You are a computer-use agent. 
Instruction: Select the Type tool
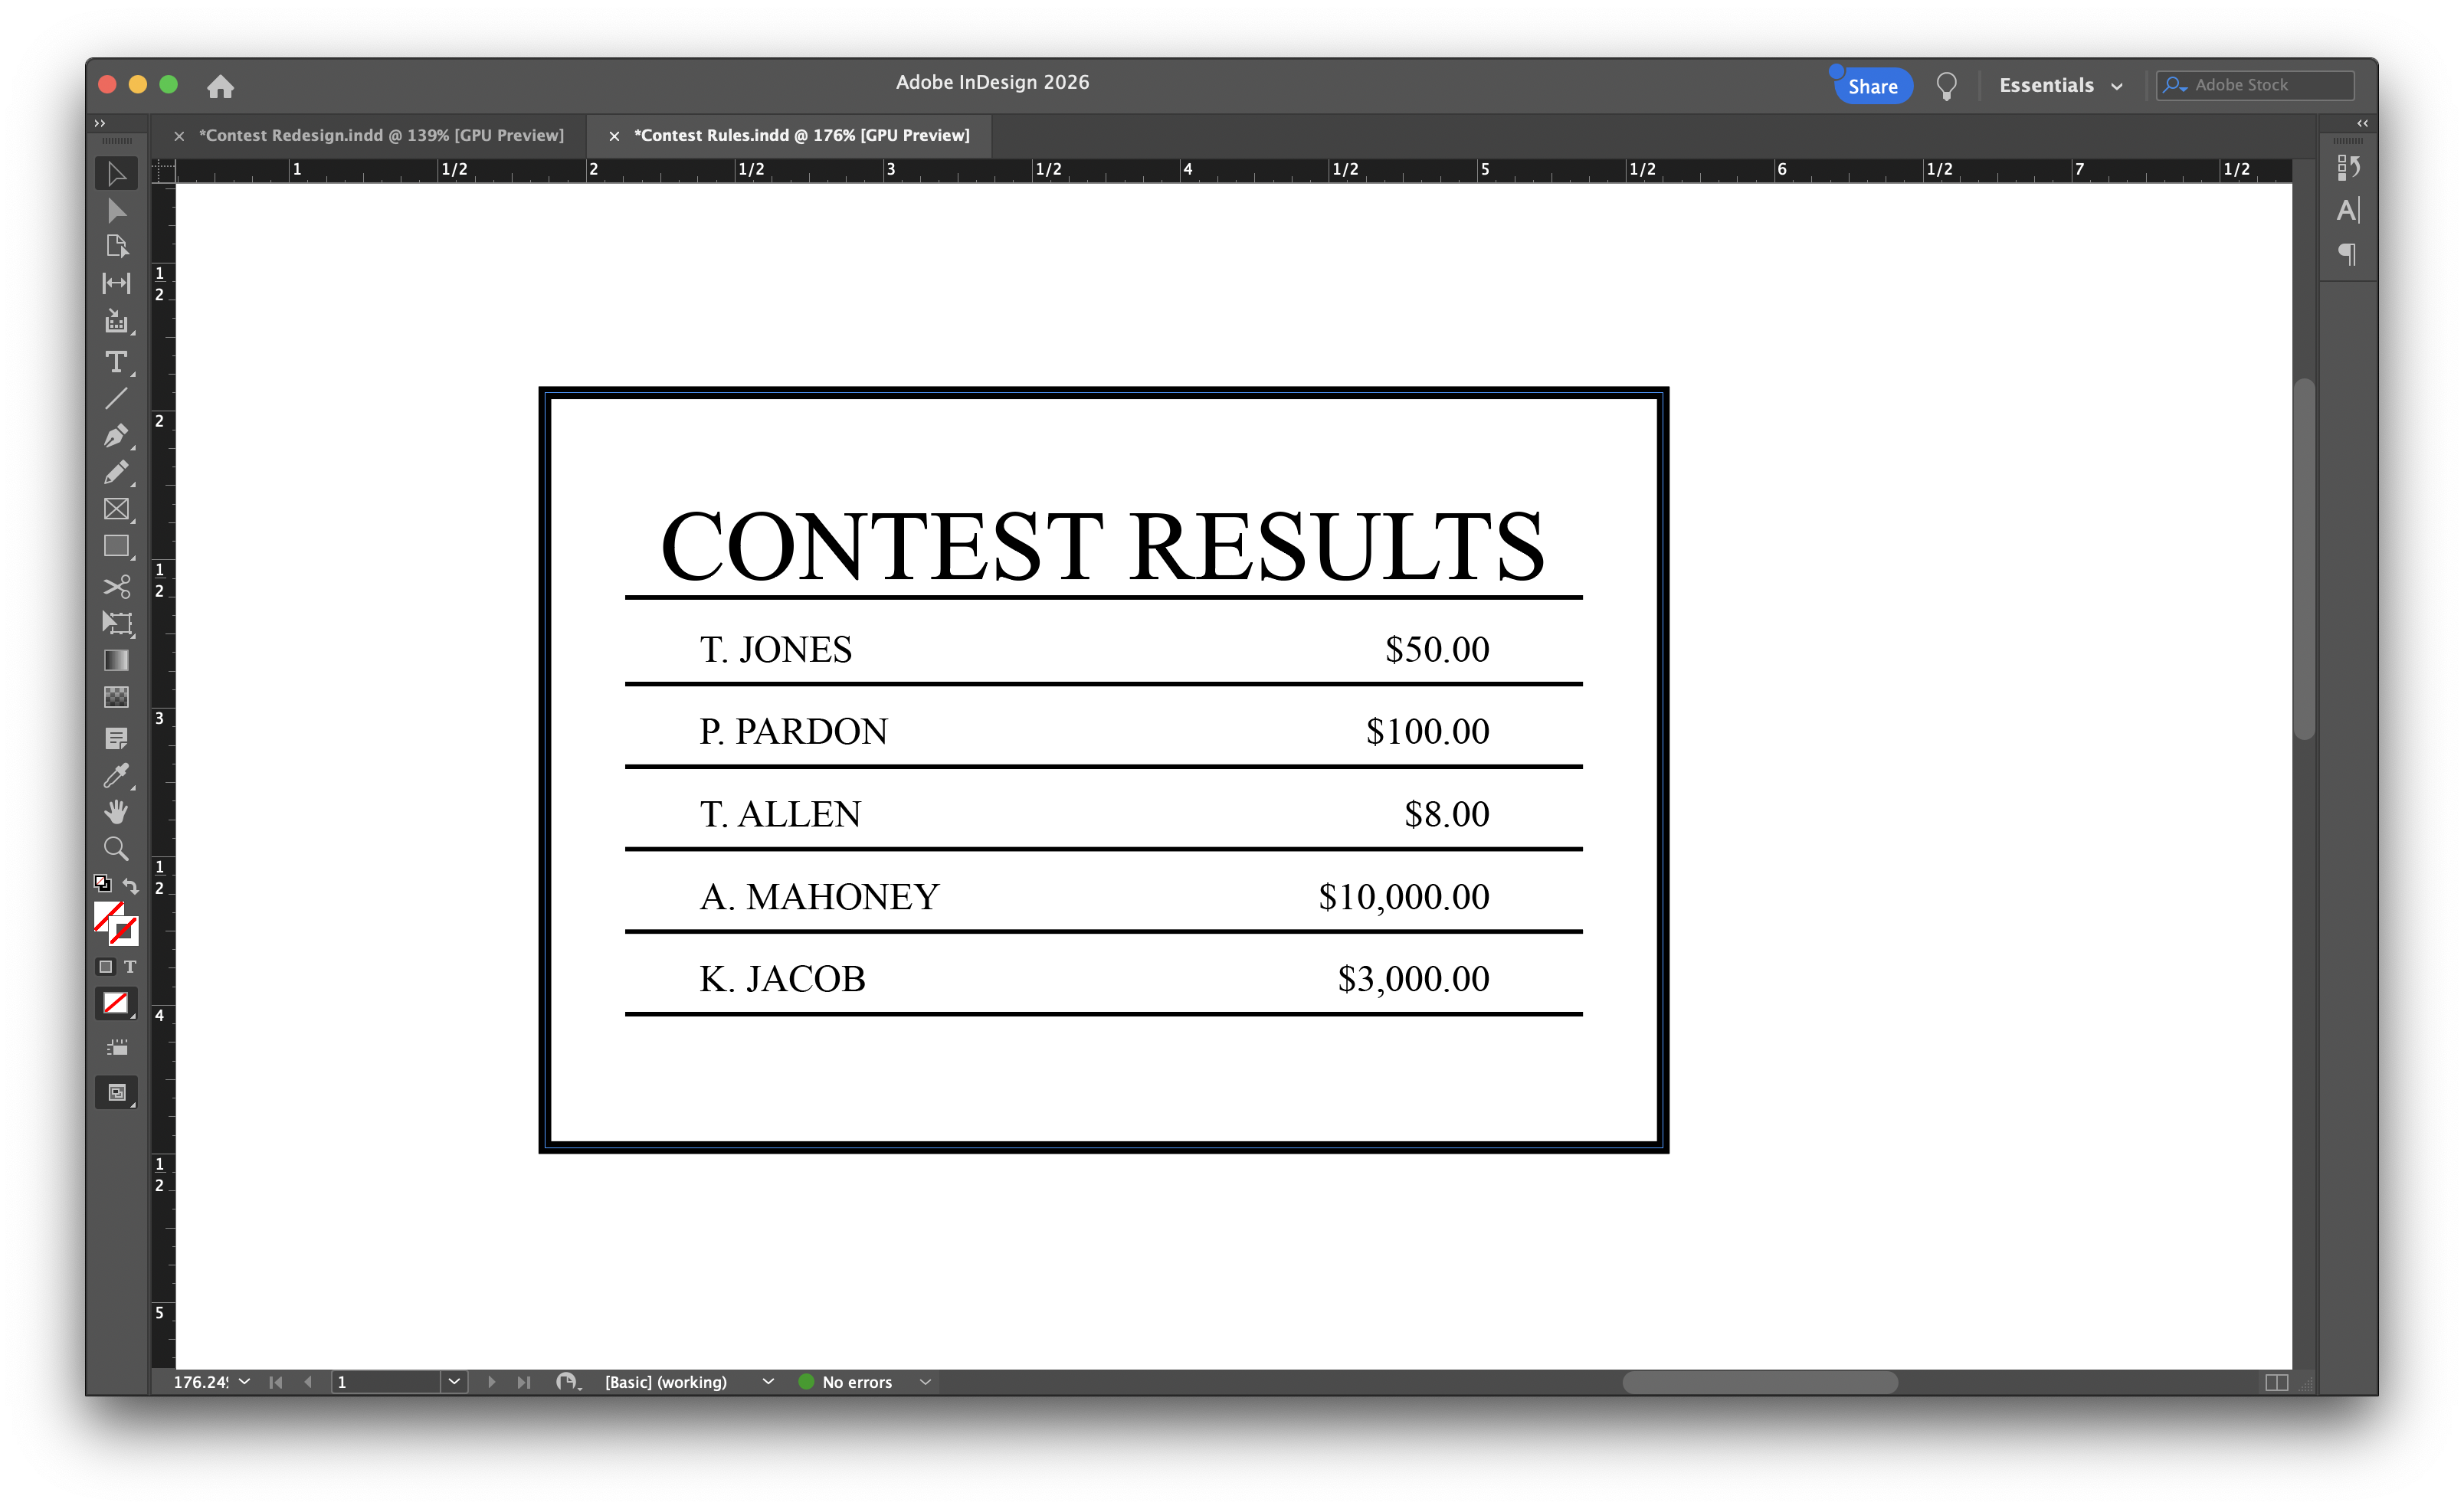(x=117, y=362)
